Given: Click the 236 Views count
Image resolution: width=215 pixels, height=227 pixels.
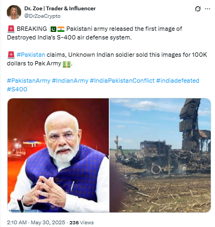Looking at the screenshot, I should pyautogui.click(x=82, y=223).
